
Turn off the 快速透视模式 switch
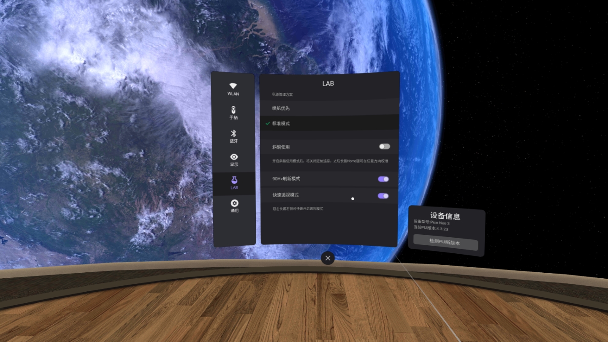click(x=383, y=195)
